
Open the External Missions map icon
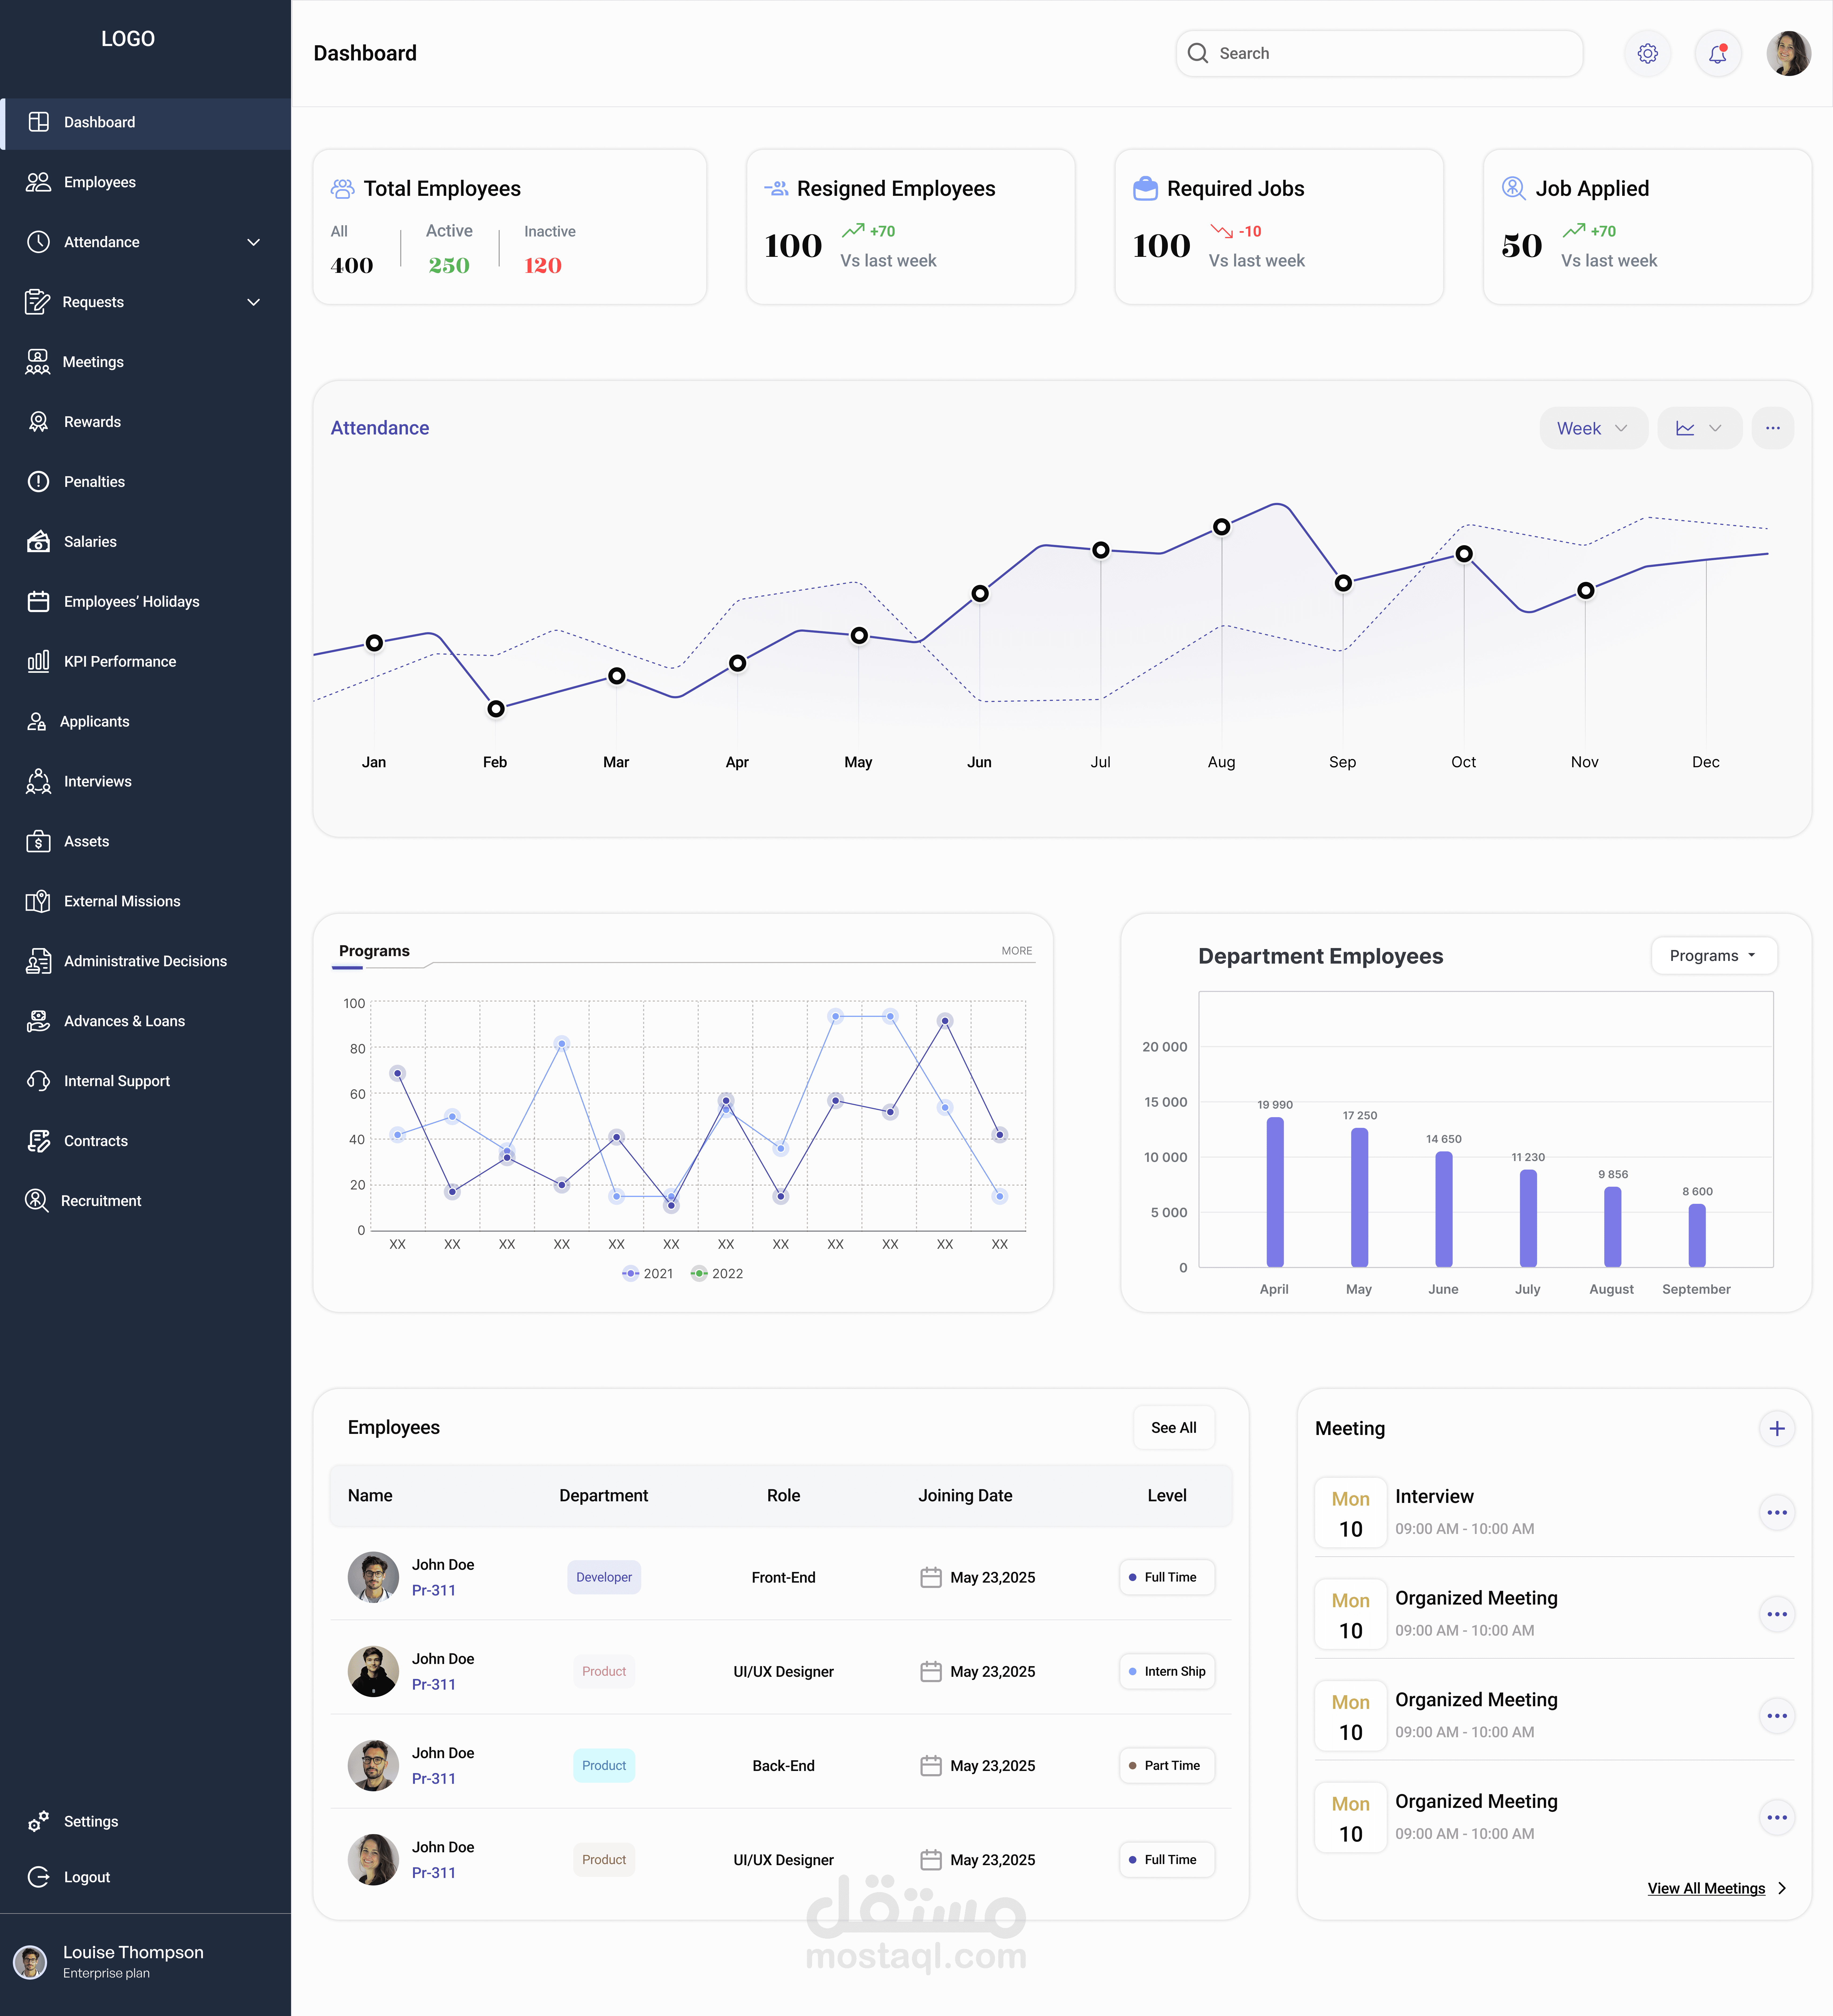[x=38, y=902]
